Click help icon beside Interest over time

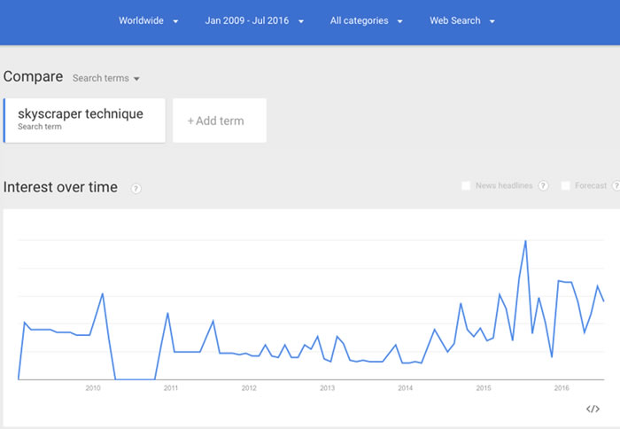coord(136,188)
